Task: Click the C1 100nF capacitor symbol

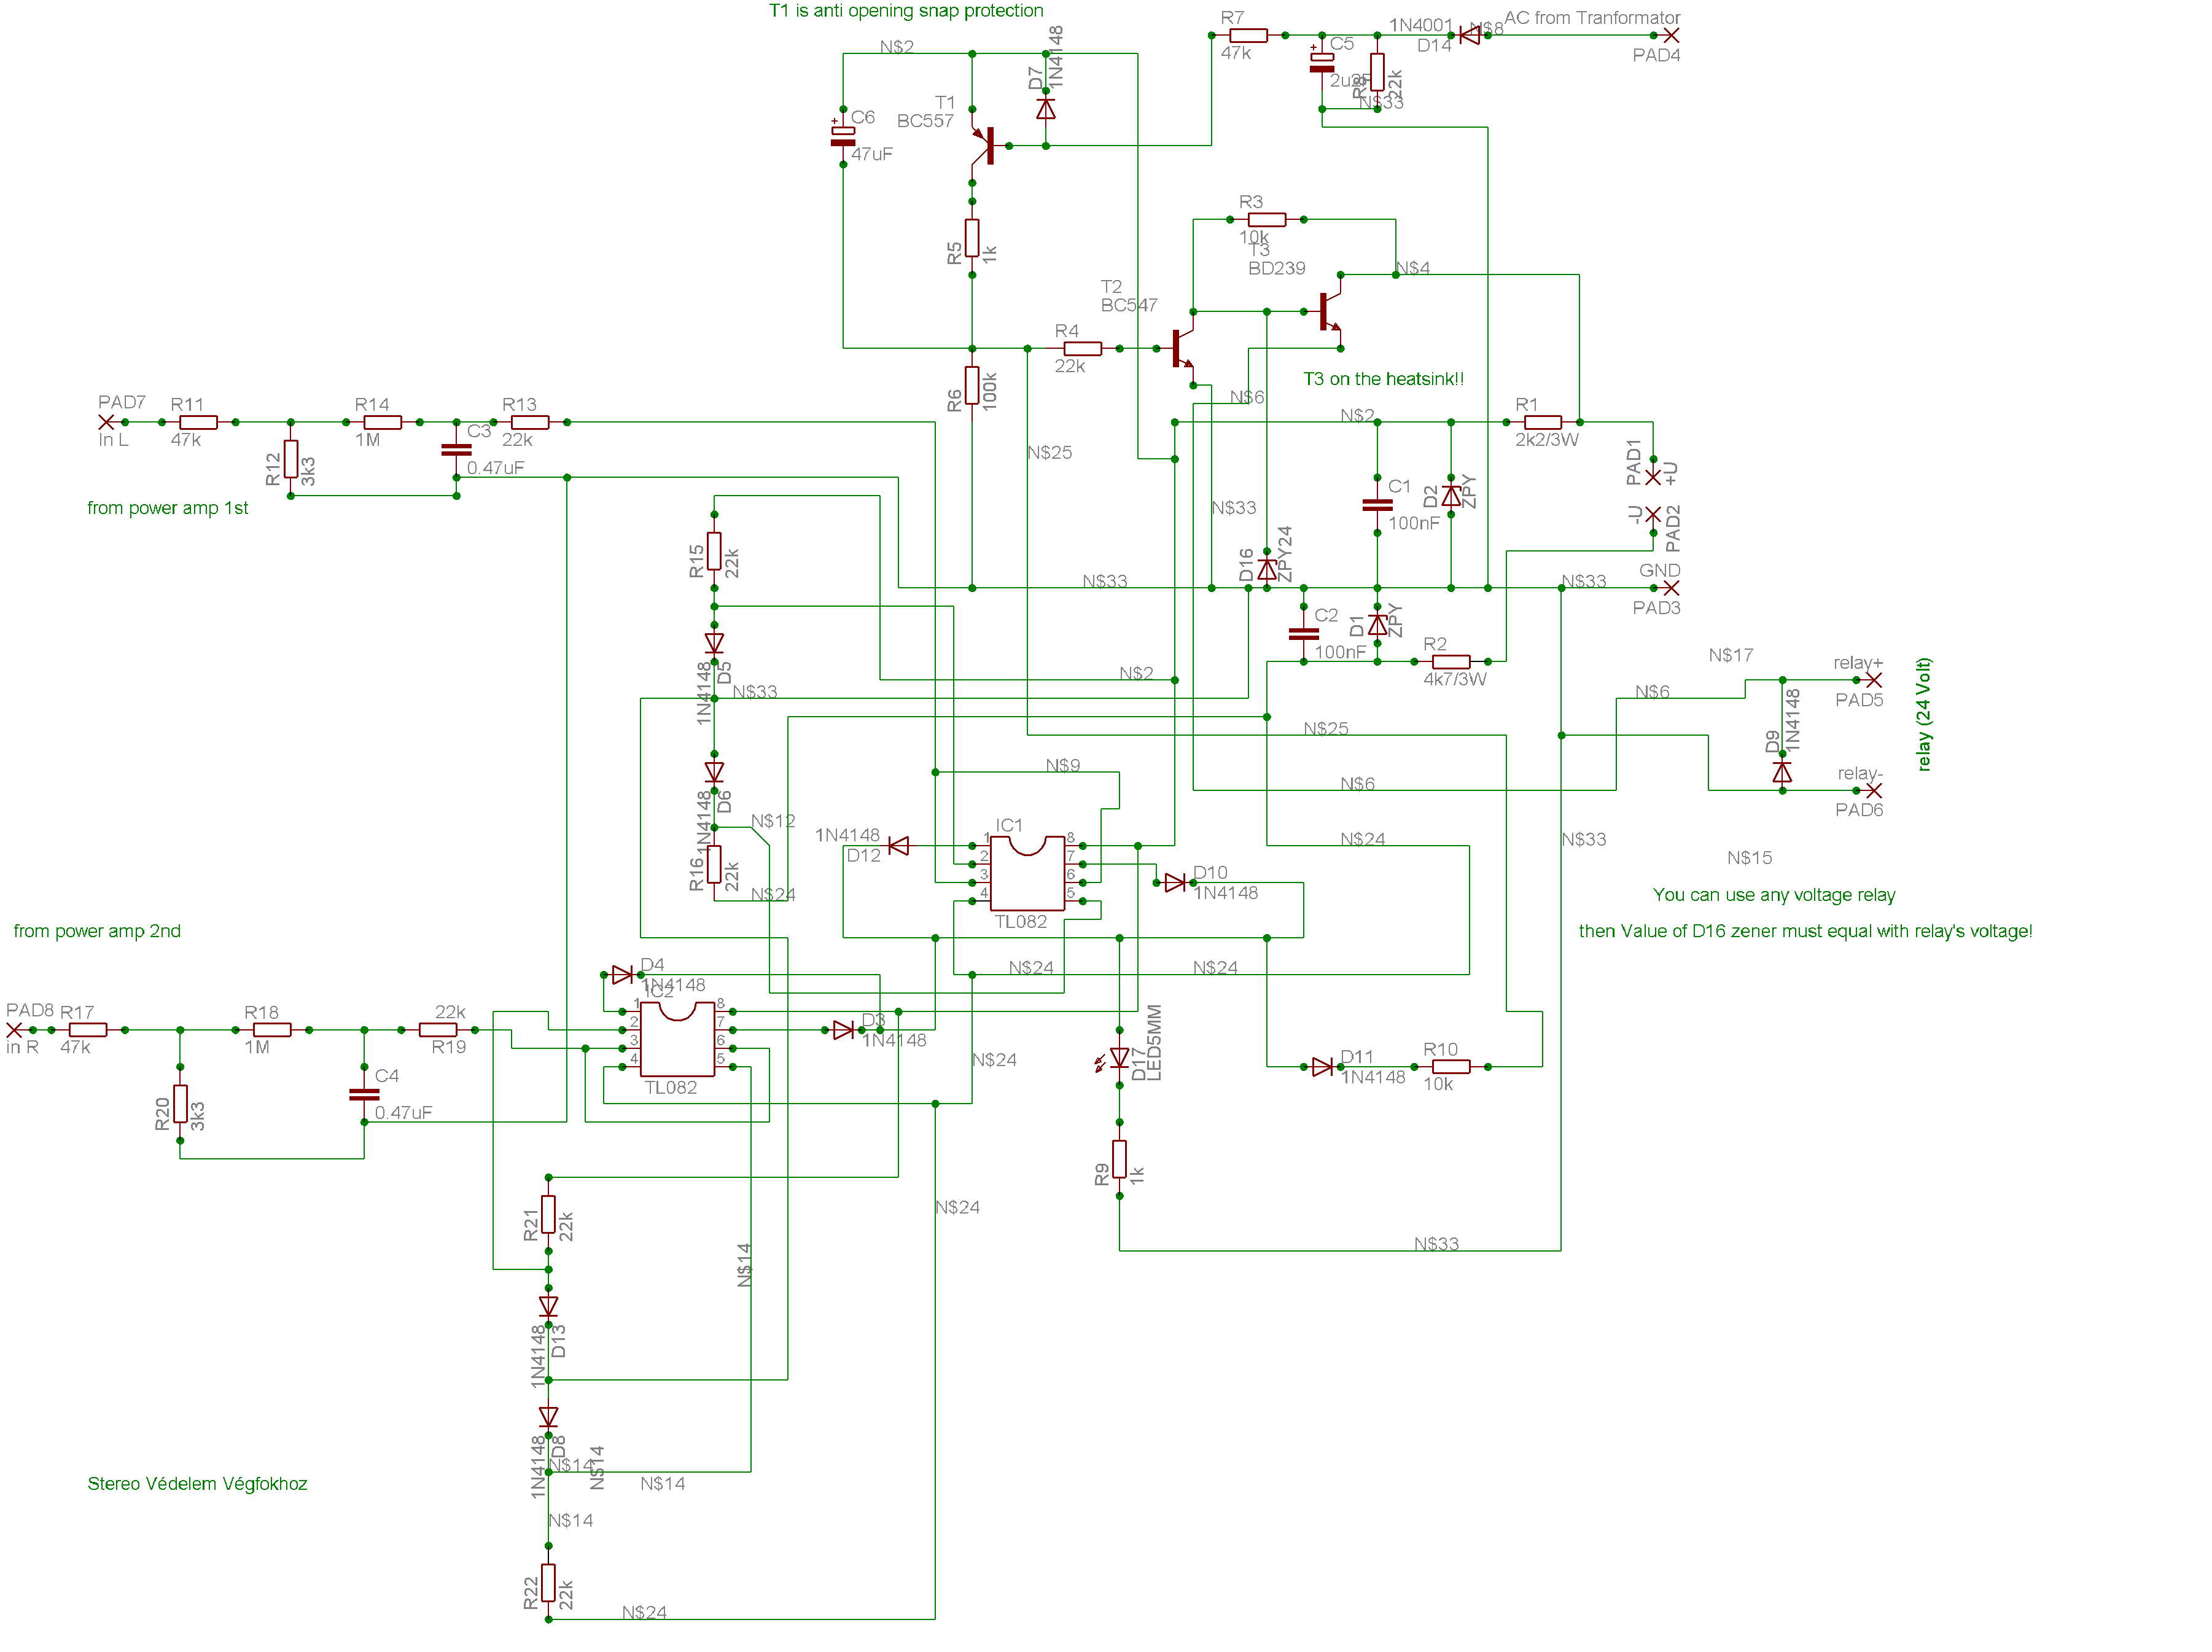Action: tap(1377, 506)
